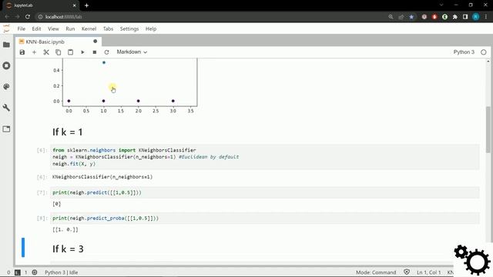The image size is (493, 277).
Task: Copy the selected cells icon
Action: coord(59,52)
